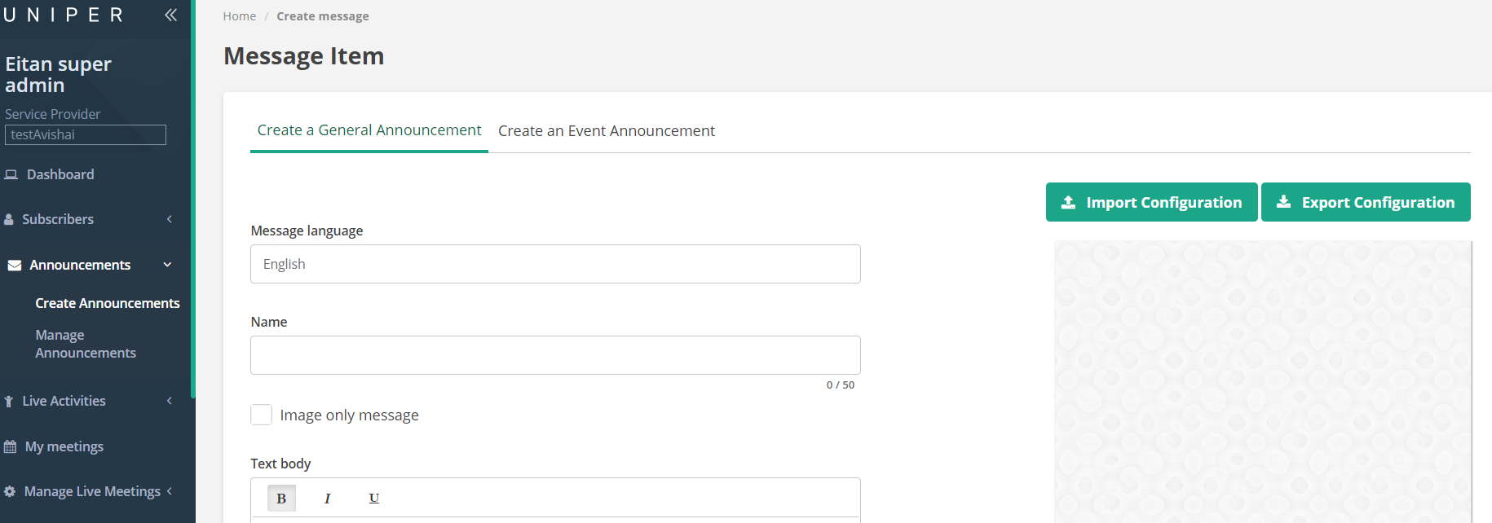The image size is (1492, 523).
Task: Click the Export Configuration button
Action: click(x=1366, y=202)
